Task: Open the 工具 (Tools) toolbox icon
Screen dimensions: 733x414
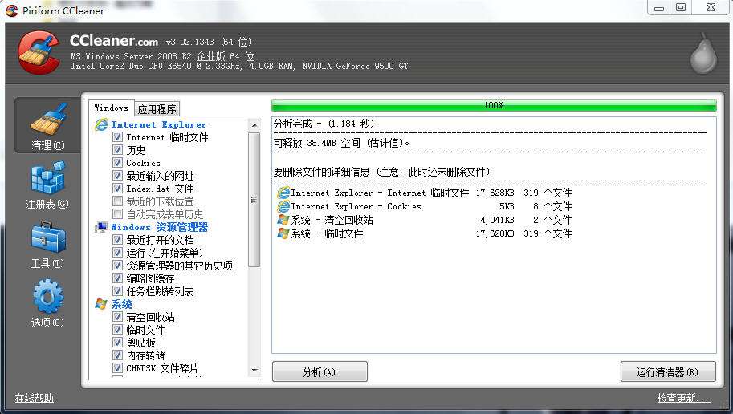Action: click(x=47, y=239)
